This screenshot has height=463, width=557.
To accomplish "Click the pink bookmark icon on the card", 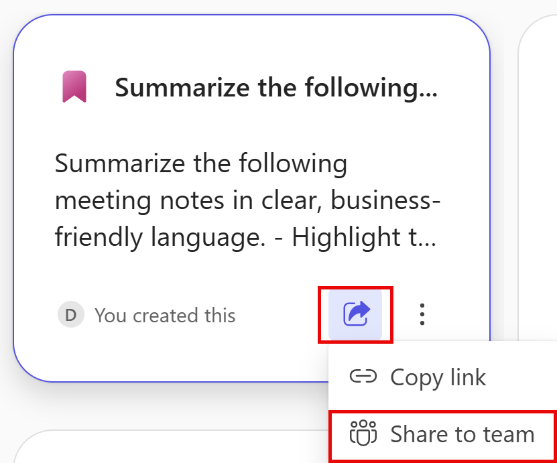I will pos(74,88).
